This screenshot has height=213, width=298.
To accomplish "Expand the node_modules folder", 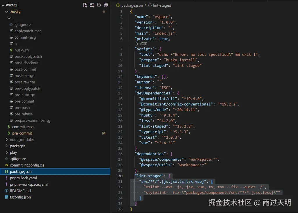I will click(x=7, y=139).
